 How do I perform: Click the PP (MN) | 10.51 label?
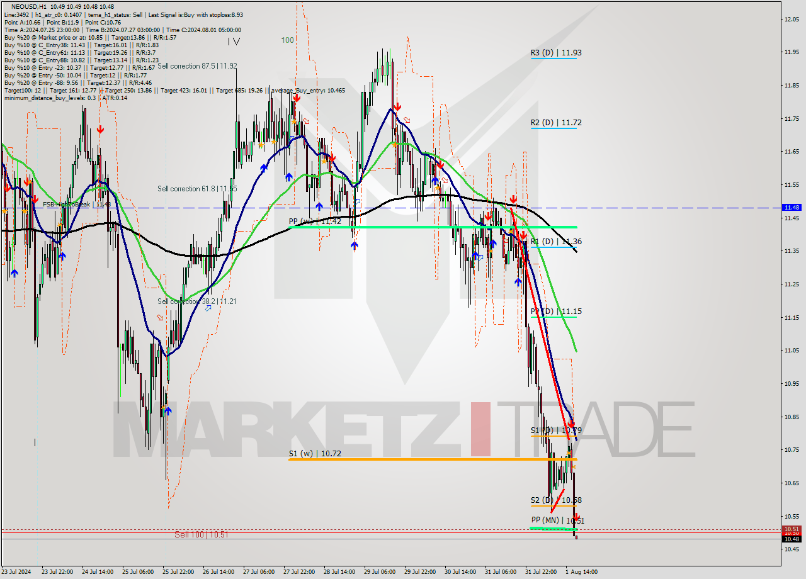click(558, 520)
